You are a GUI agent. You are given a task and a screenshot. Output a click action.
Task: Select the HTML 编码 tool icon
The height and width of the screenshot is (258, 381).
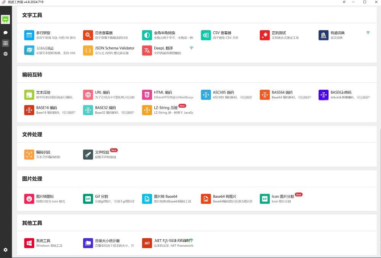147,95
